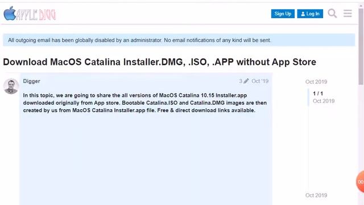
Task: Open the Apple Digg site logo
Action: point(30,14)
